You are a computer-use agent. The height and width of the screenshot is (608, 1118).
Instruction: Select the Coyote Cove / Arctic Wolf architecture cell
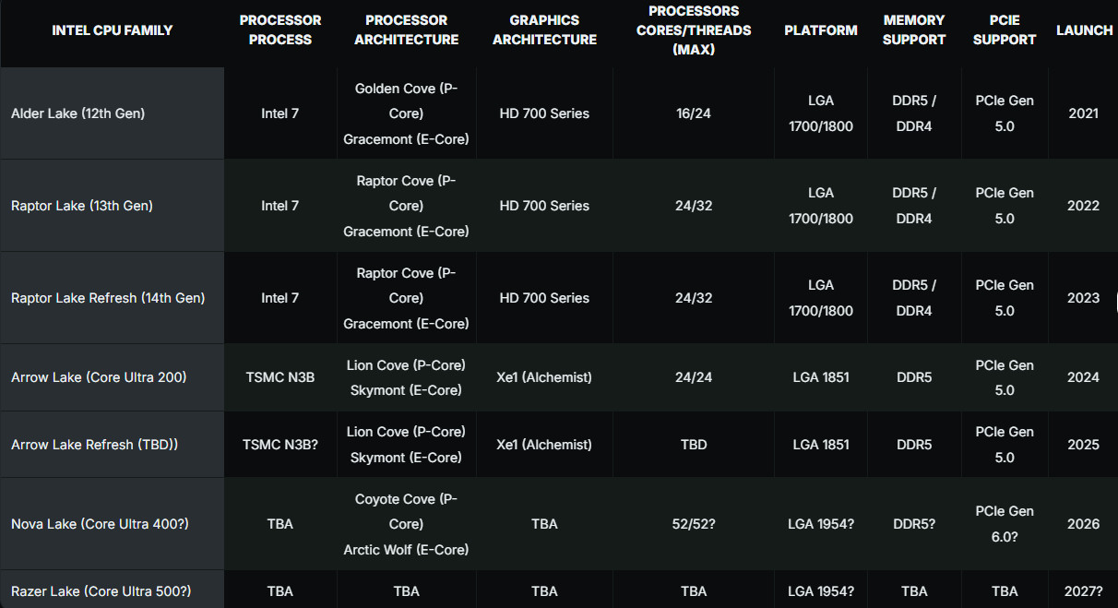406,524
